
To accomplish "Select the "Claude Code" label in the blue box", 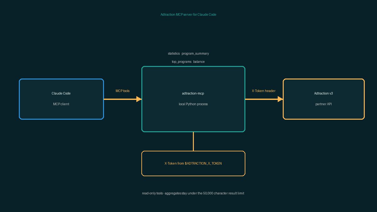I will click(61, 93).
